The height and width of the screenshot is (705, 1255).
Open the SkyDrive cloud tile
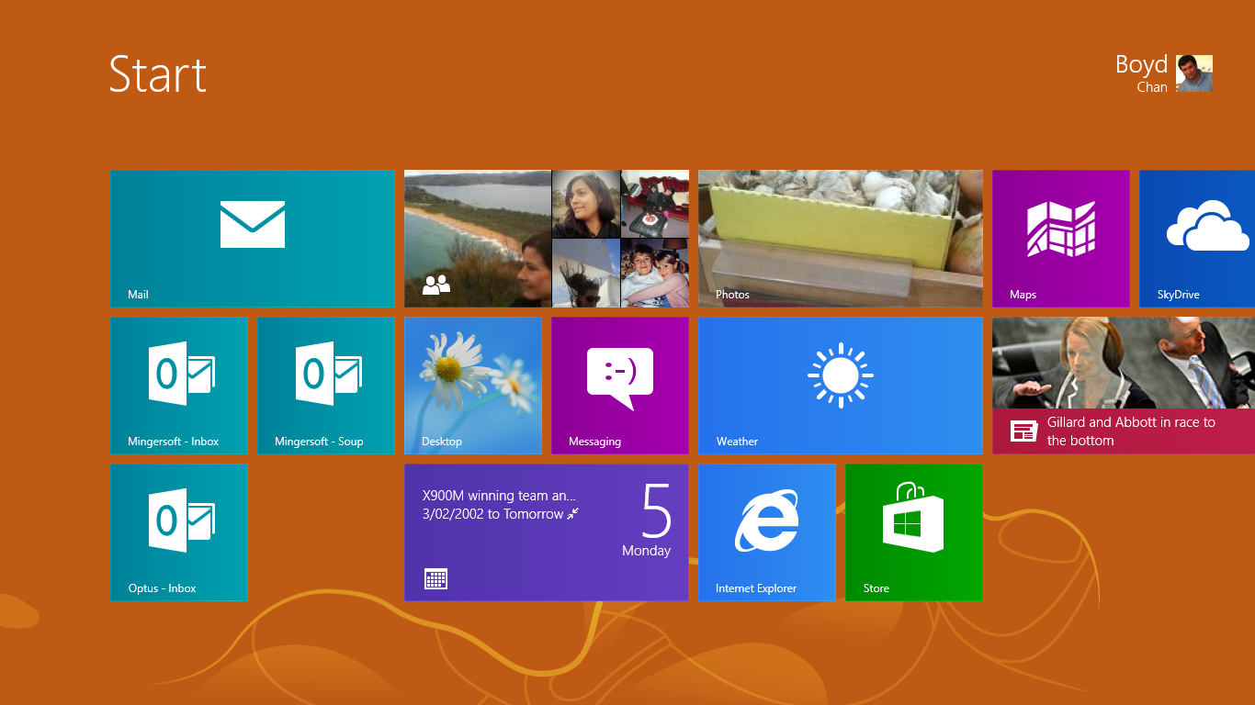[1197, 239]
